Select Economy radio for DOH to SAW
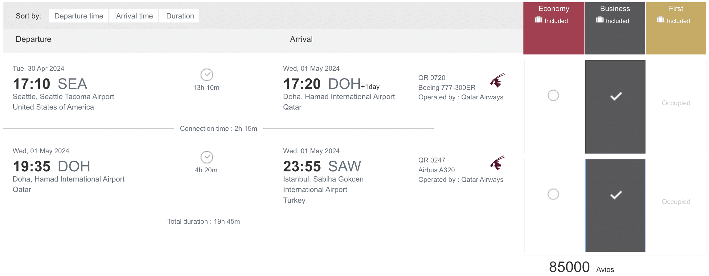Image resolution: width=709 pixels, height=276 pixels. coord(553,194)
